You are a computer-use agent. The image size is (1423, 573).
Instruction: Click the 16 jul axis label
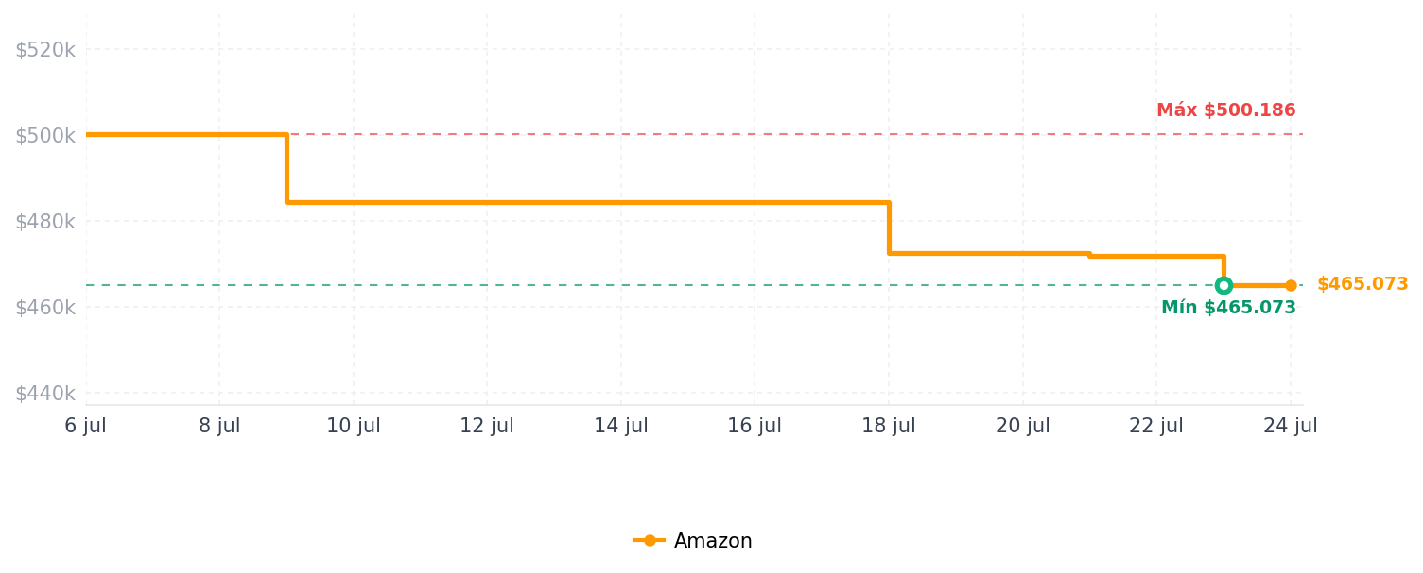pos(755,427)
